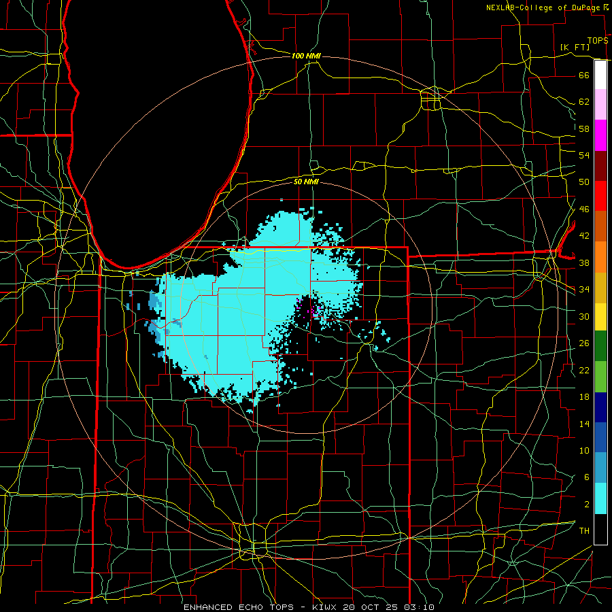The height and width of the screenshot is (612, 612).
Task: Click the legend value 6
Action: (587, 477)
